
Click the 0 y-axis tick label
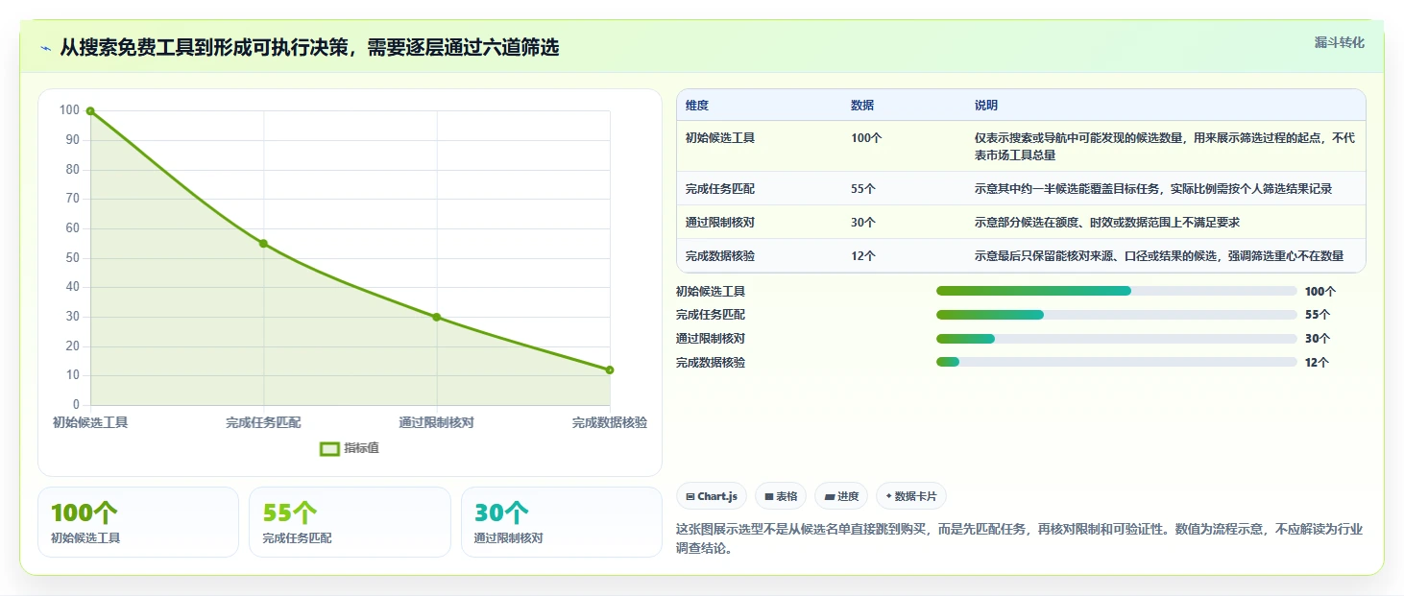pyautogui.click(x=76, y=405)
